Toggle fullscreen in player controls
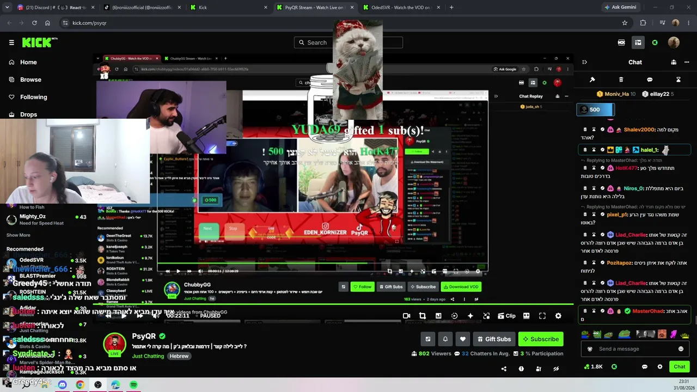The width and height of the screenshot is (697, 392). pyautogui.click(x=542, y=316)
